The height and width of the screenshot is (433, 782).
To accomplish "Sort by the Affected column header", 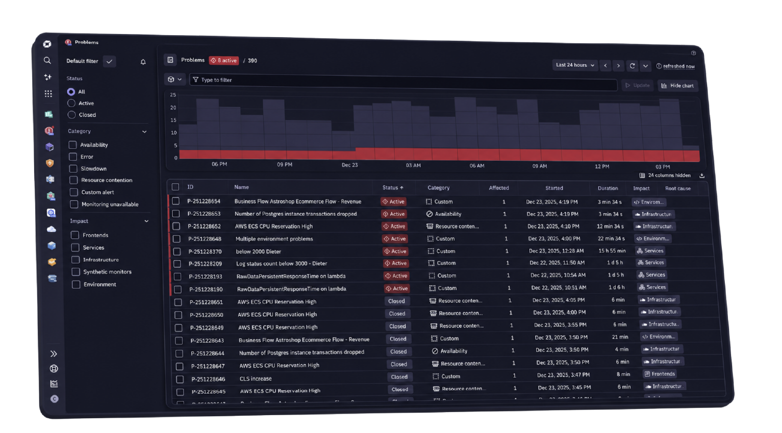I will click(499, 188).
